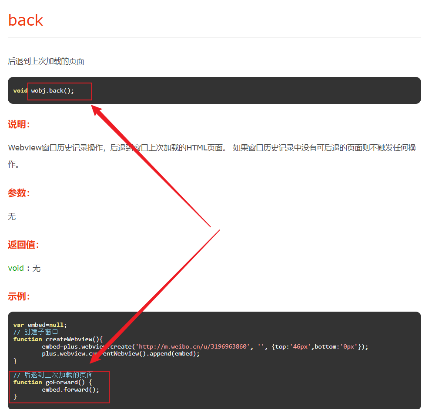
Task: Click the 返回值 section heading
Action: pyautogui.click(x=23, y=245)
